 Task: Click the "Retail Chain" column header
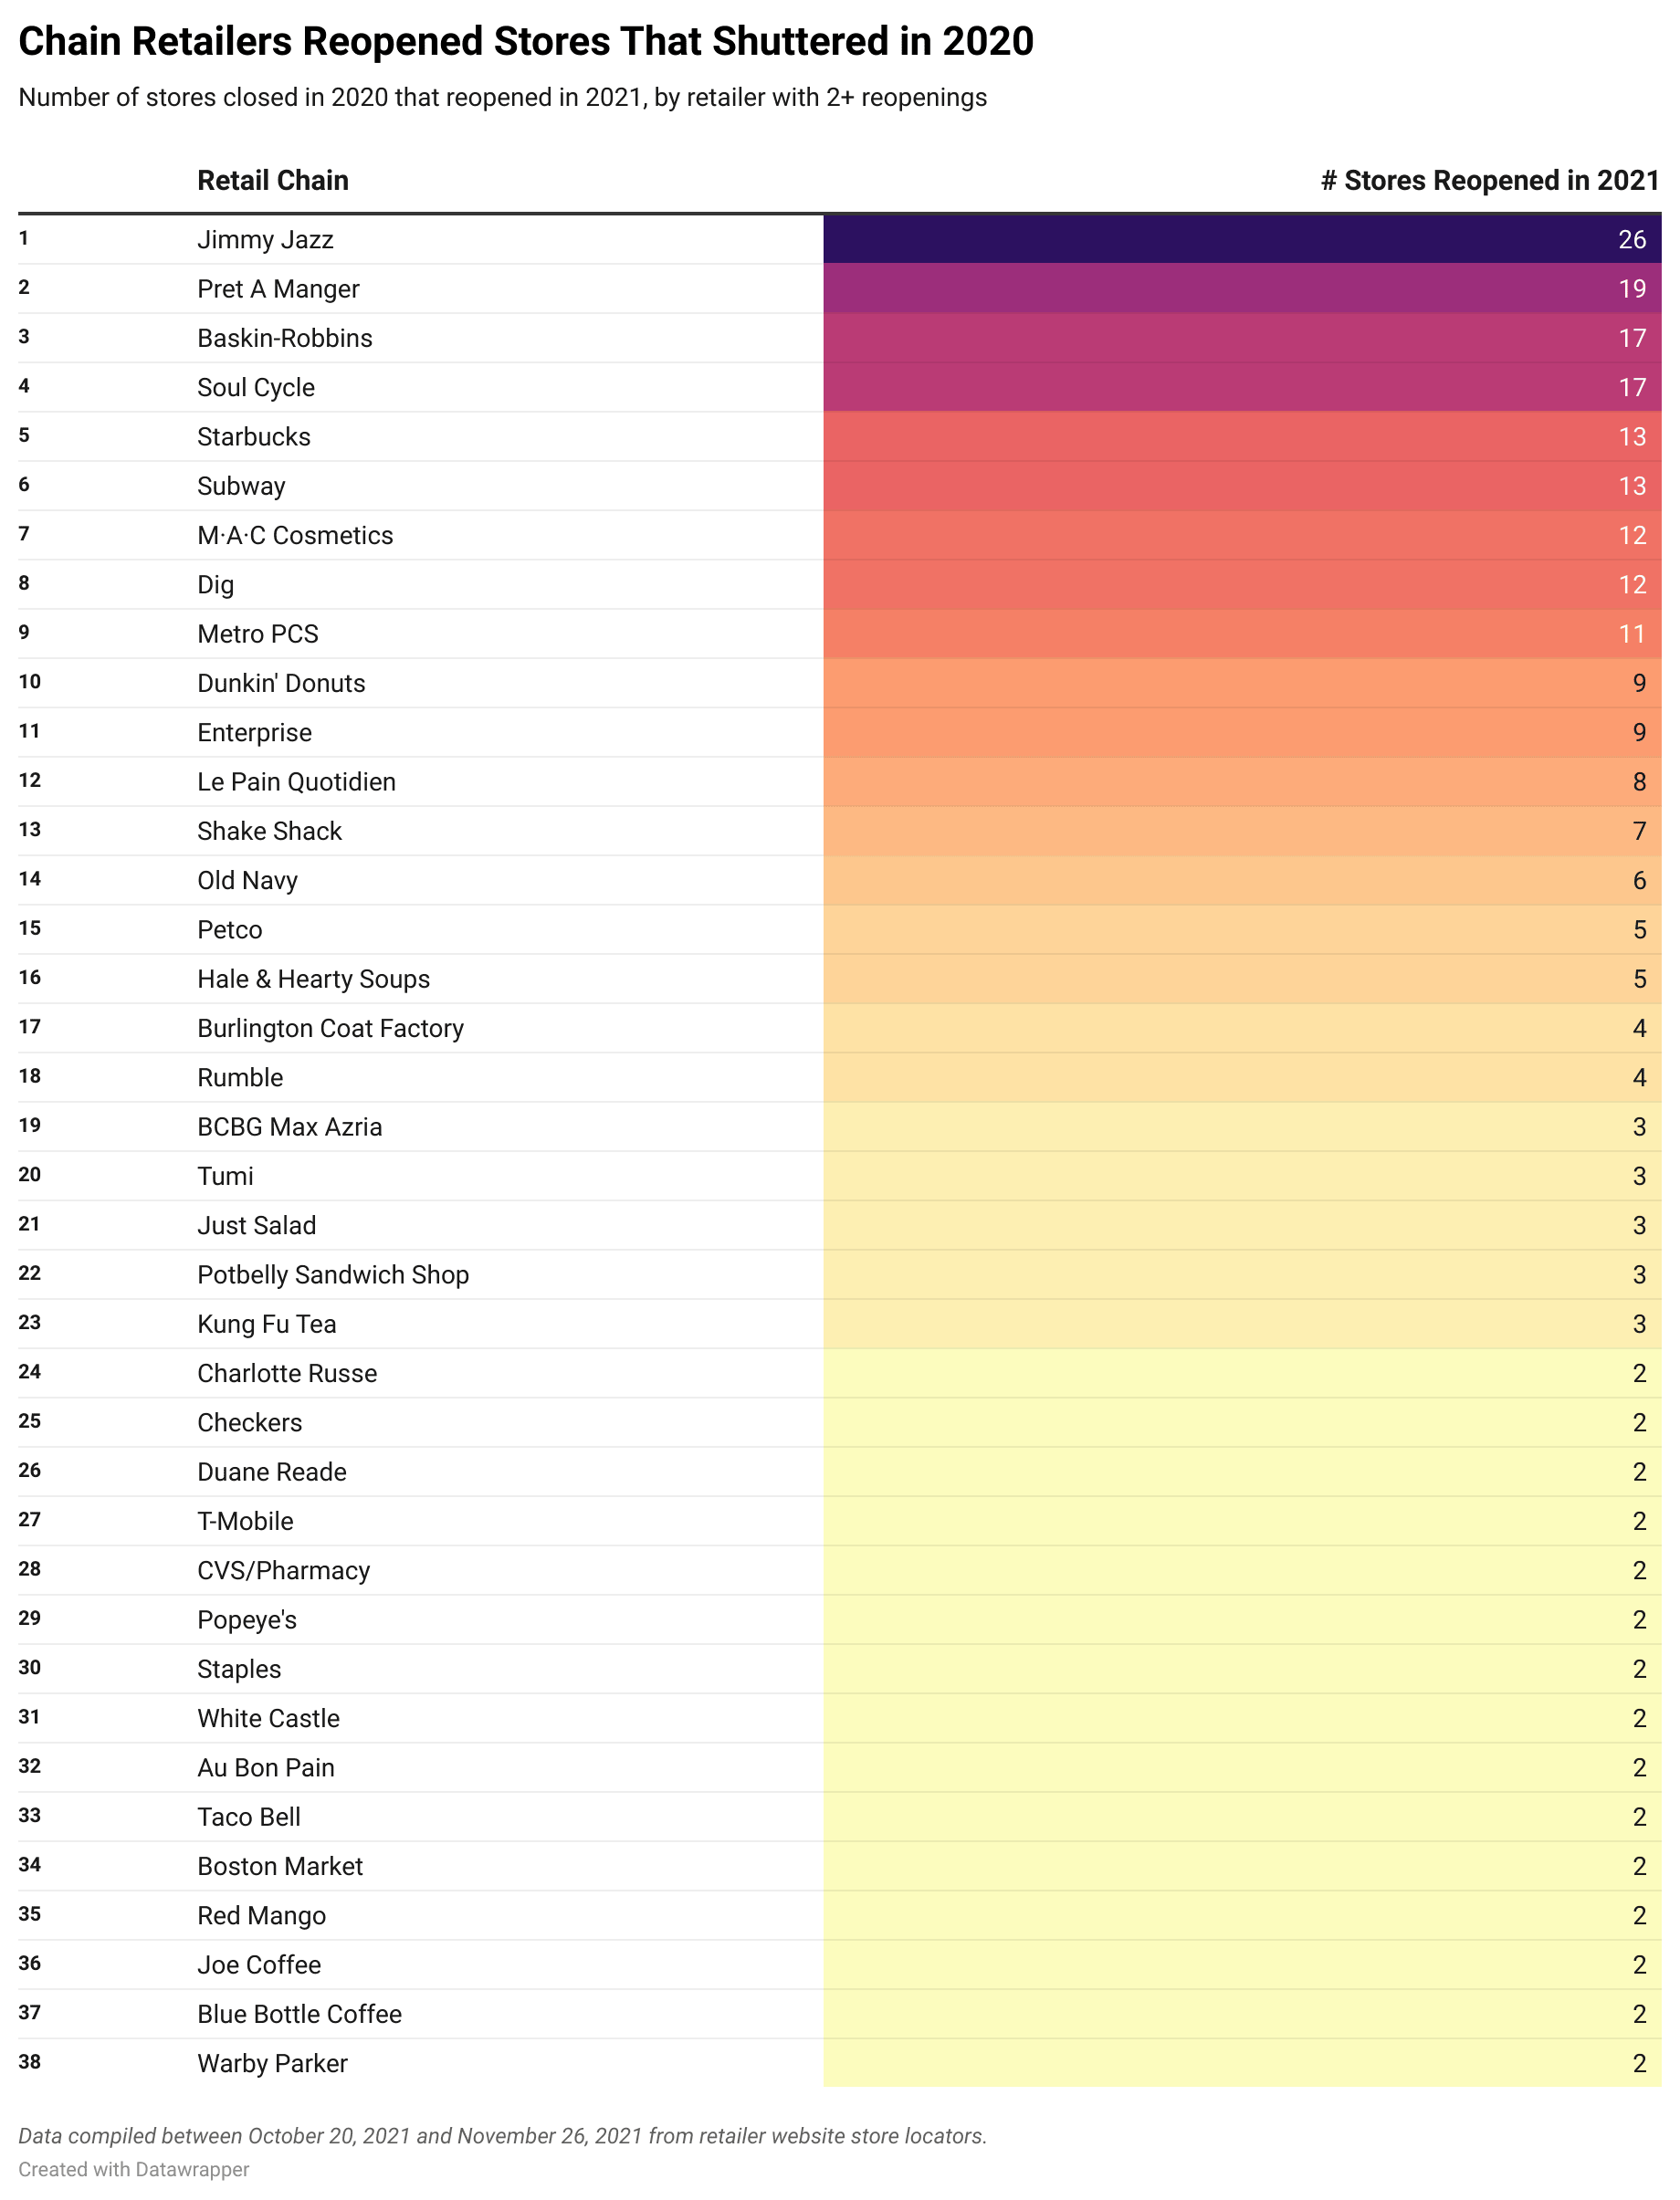click(x=272, y=180)
